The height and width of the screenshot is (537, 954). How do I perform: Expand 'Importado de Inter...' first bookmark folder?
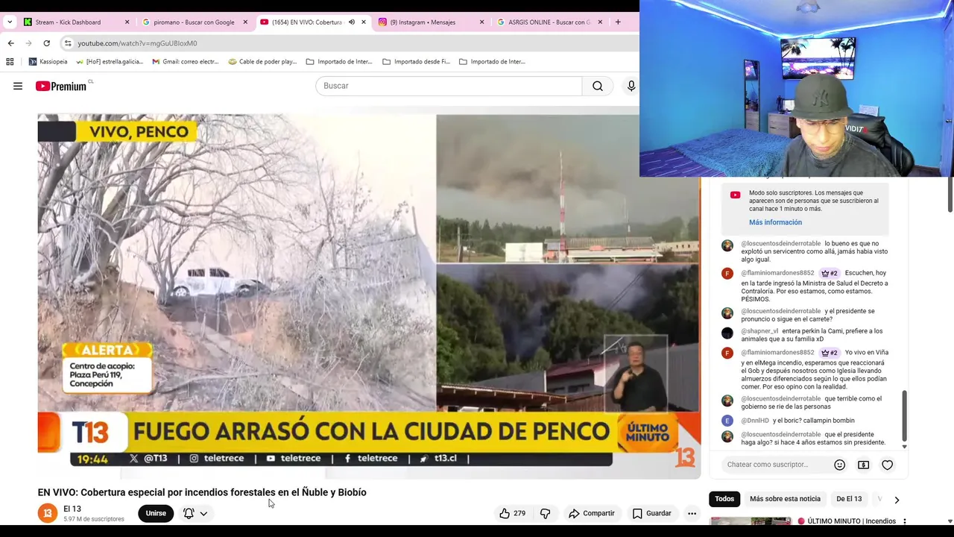(x=340, y=62)
